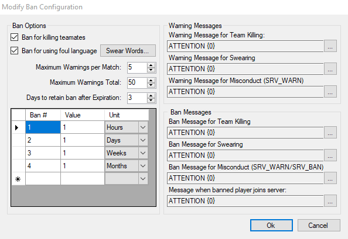This screenshot has width=348, height=239.
Task: Select the Value cell of ban 2
Action: click(x=83, y=140)
